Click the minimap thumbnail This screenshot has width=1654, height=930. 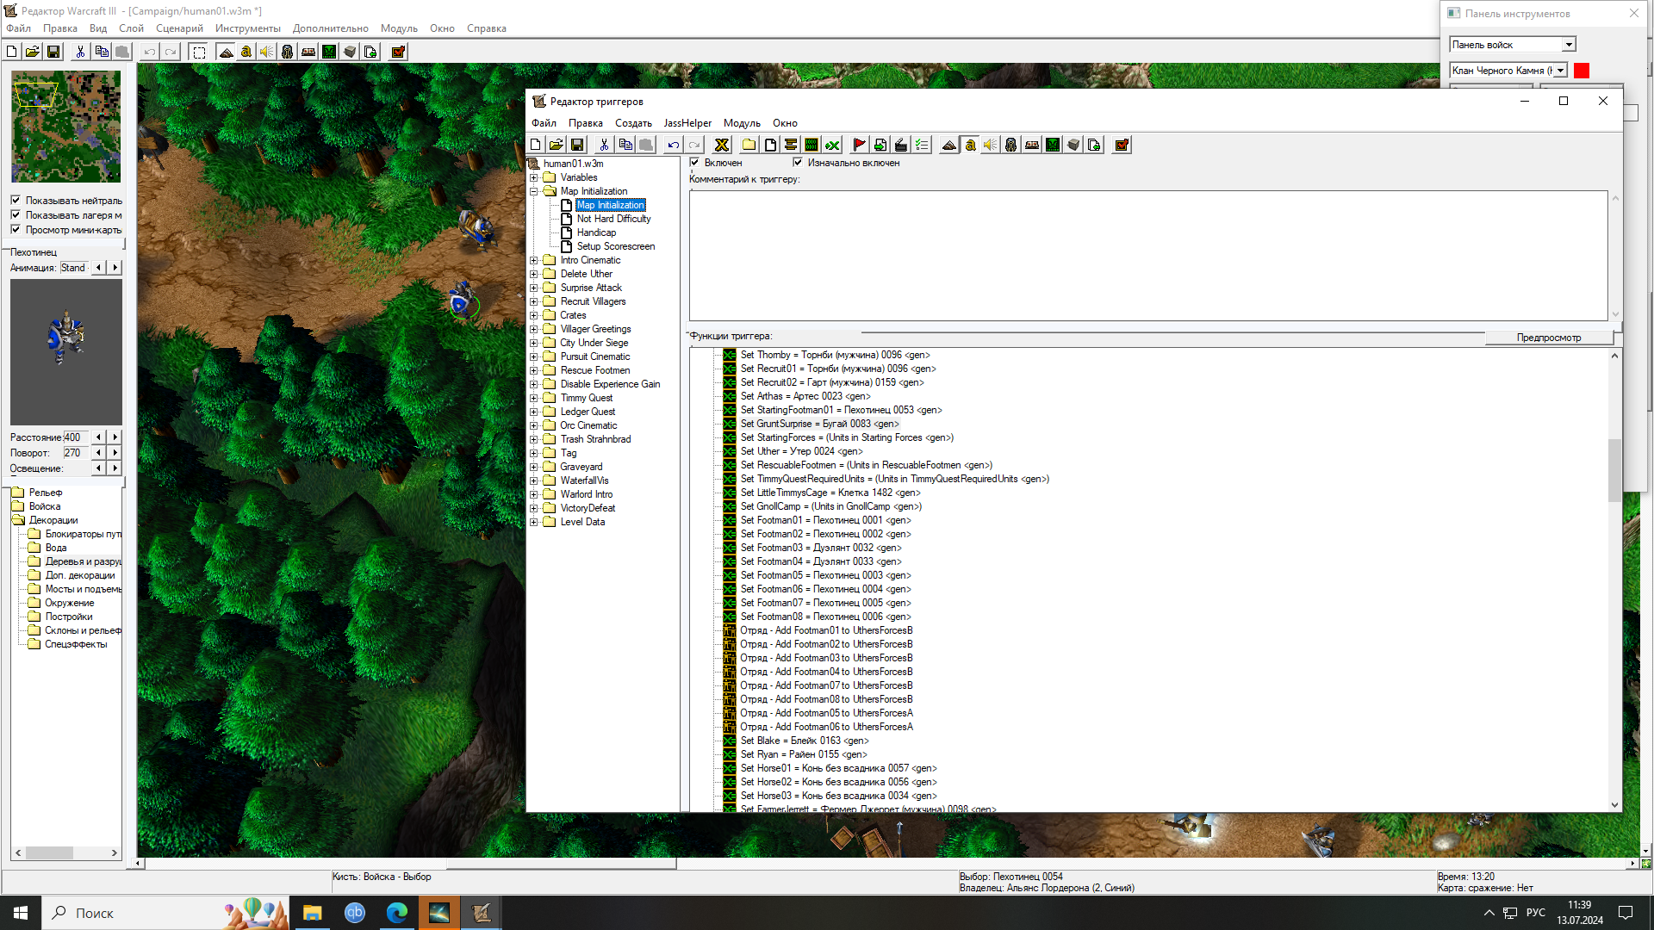click(x=66, y=127)
